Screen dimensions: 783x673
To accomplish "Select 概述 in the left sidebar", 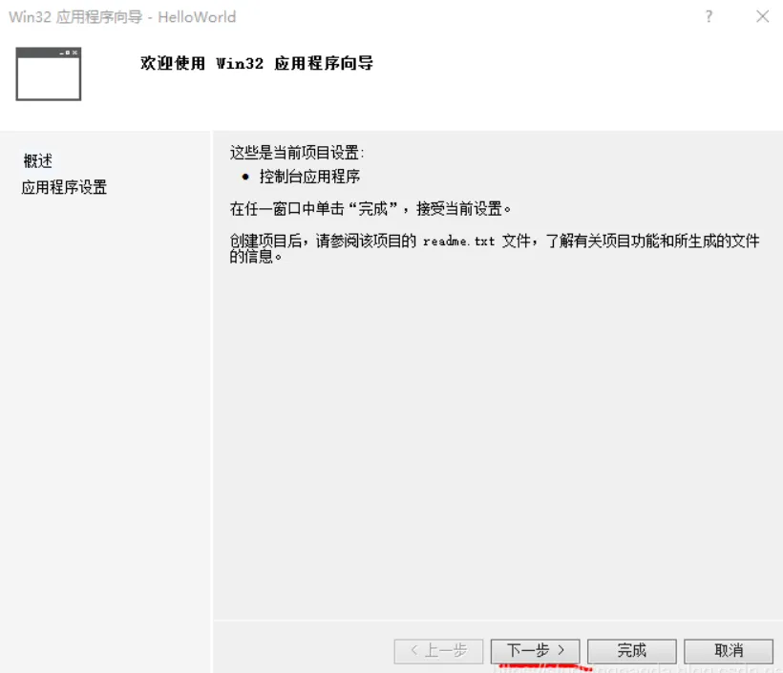I will (x=38, y=160).
